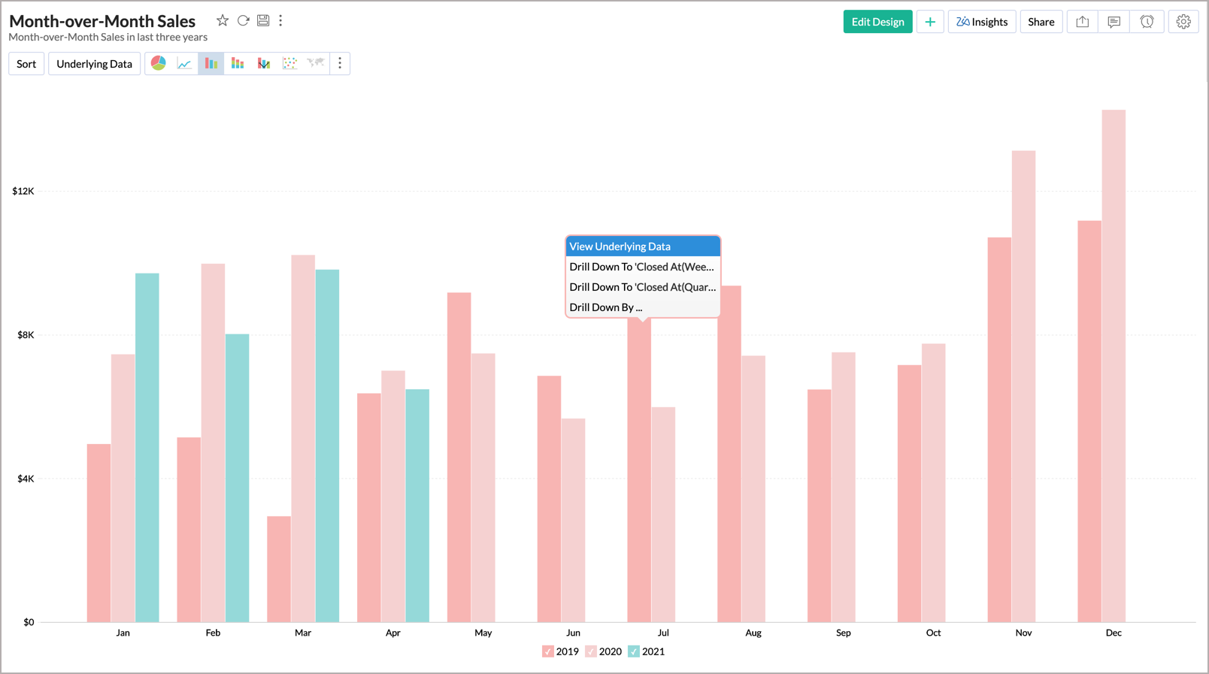Select View Underlying Data from context menu
This screenshot has height=674, width=1209.
pos(643,246)
